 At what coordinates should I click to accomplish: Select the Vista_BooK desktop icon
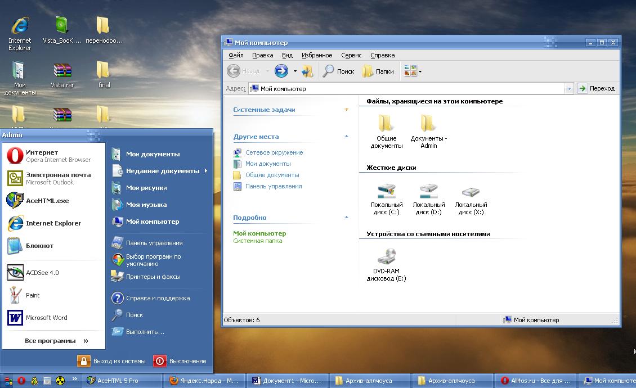pos(62,30)
